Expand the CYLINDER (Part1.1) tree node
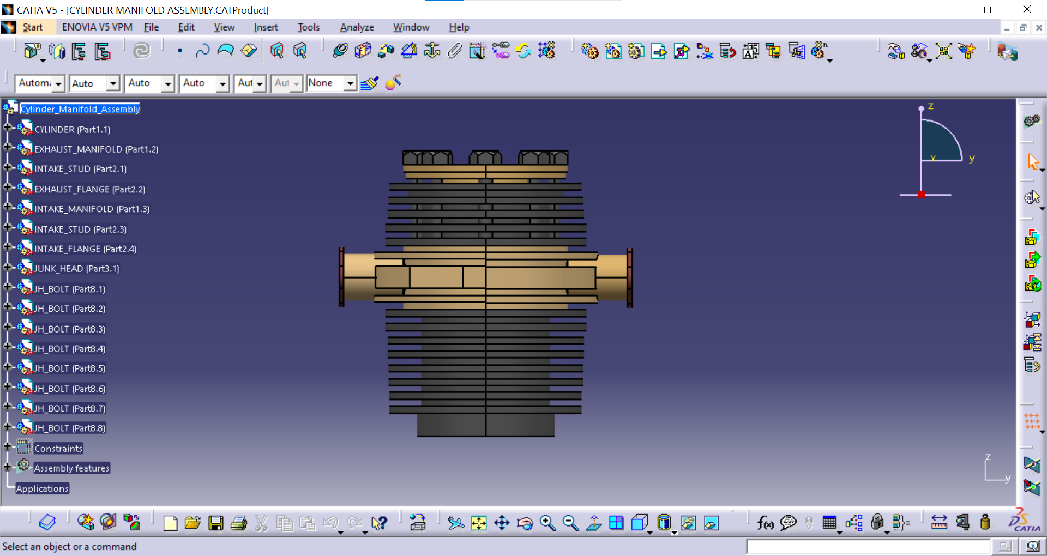Viewport: 1047px width, 556px height. coord(8,128)
